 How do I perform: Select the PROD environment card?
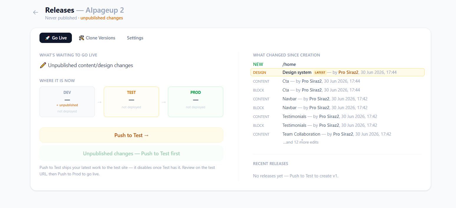pos(196,102)
